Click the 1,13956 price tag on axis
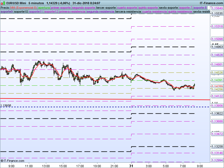Image resolution: width=224 pixels, height=168 pixels. pyautogui.click(x=217, y=106)
